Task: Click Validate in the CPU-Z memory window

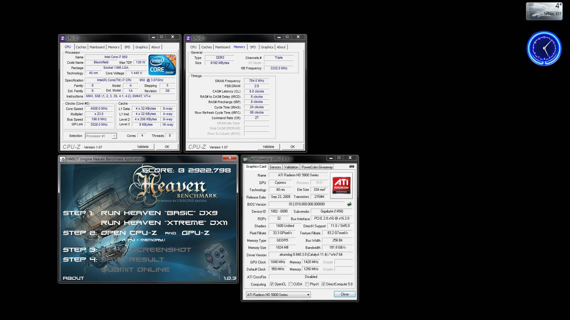Action: tap(269, 147)
